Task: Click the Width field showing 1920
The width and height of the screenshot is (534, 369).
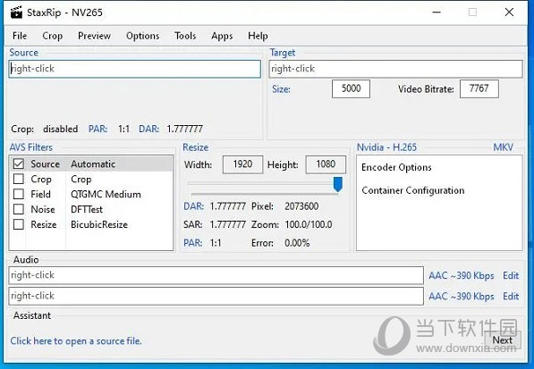Action: pos(242,164)
